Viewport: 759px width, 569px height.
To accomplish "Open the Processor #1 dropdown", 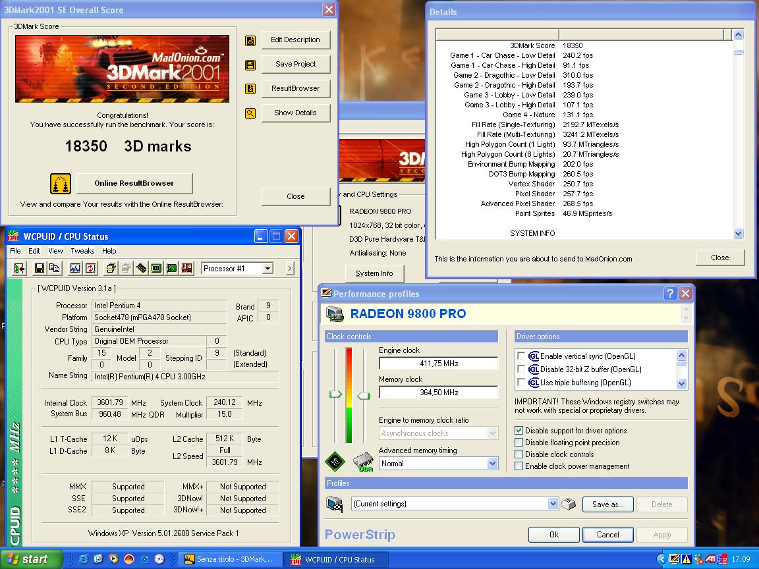I will click(267, 269).
